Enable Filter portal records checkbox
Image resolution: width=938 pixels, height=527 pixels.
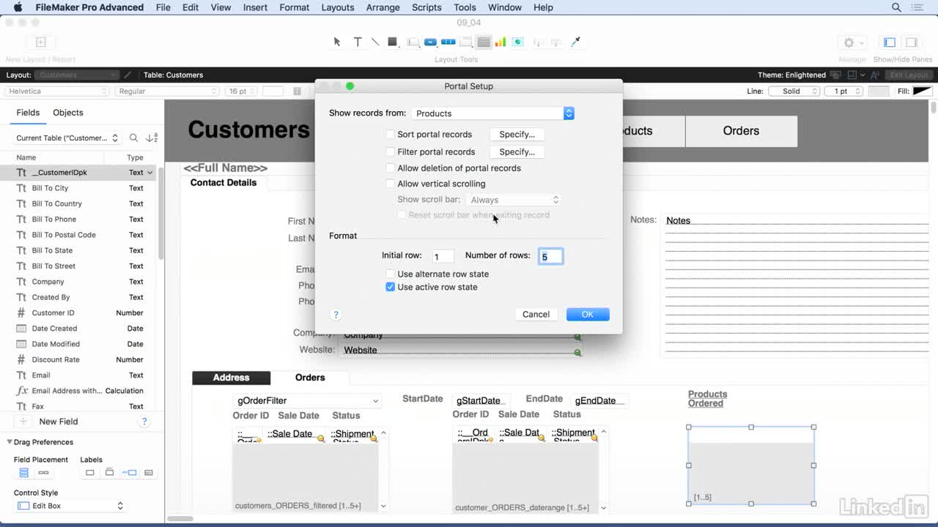pos(391,152)
